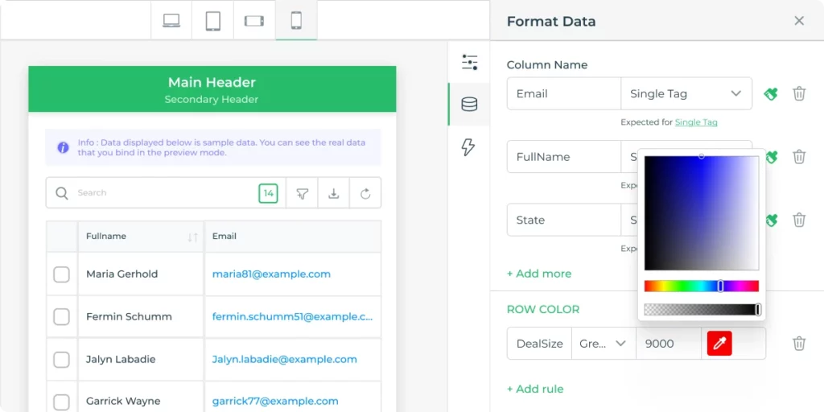Image resolution: width=824 pixels, height=412 pixels.
Task: Sort by the Fullname column arrows
Action: (x=193, y=237)
